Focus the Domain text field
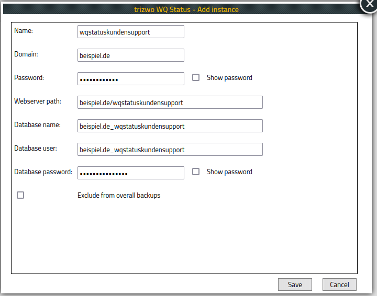This screenshot has height=296, width=377. click(x=131, y=55)
